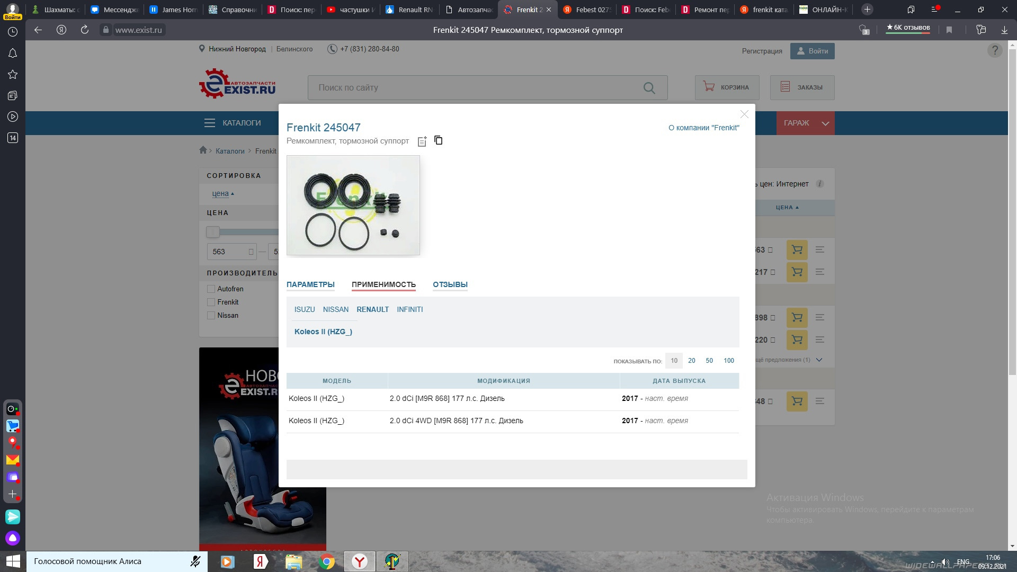Select the NISSAN brand tab
Screen dimensions: 1017x572
coord(335,309)
